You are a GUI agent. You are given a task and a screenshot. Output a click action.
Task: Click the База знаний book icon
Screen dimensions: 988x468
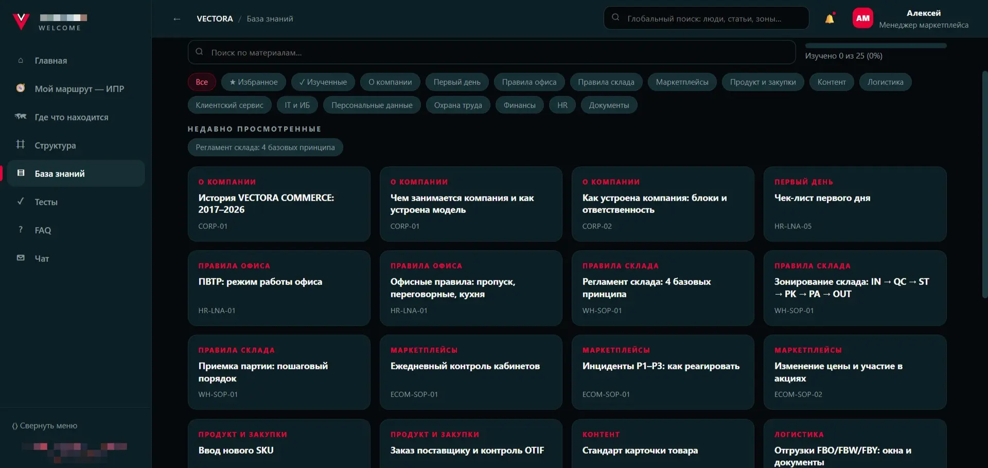21,173
